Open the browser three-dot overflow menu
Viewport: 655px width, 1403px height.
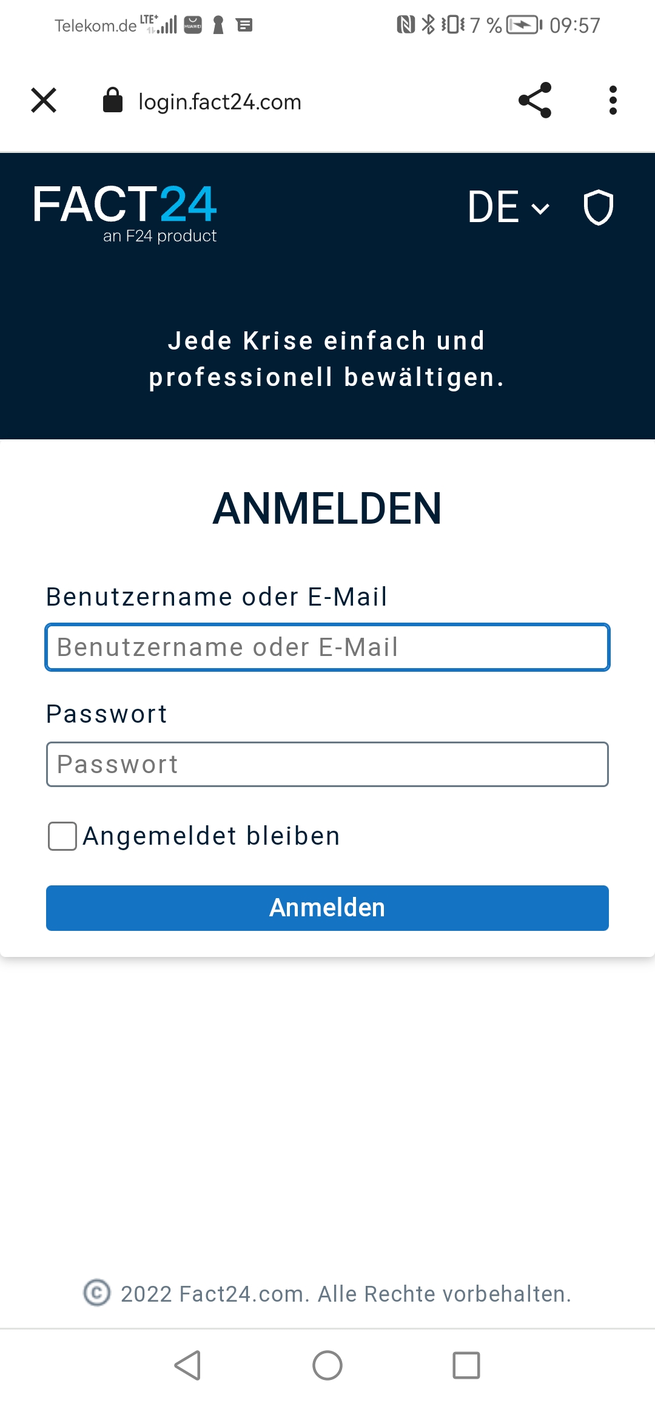(613, 101)
